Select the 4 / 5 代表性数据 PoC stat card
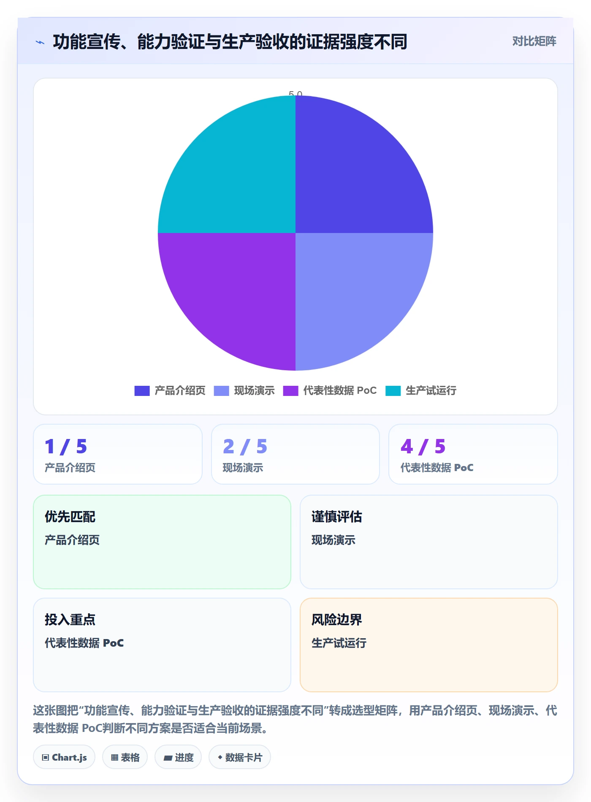Viewport: 591px width, 802px height. coord(473,454)
